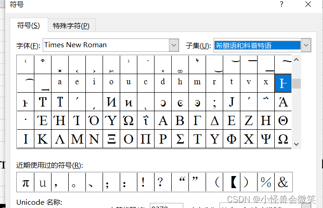323x208 pixels.
Task: Insert left quote “ from recently used symbols
Action: [x=180, y=182]
